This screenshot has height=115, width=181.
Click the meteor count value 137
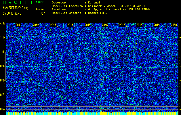pyautogui.click(x=43, y=14)
